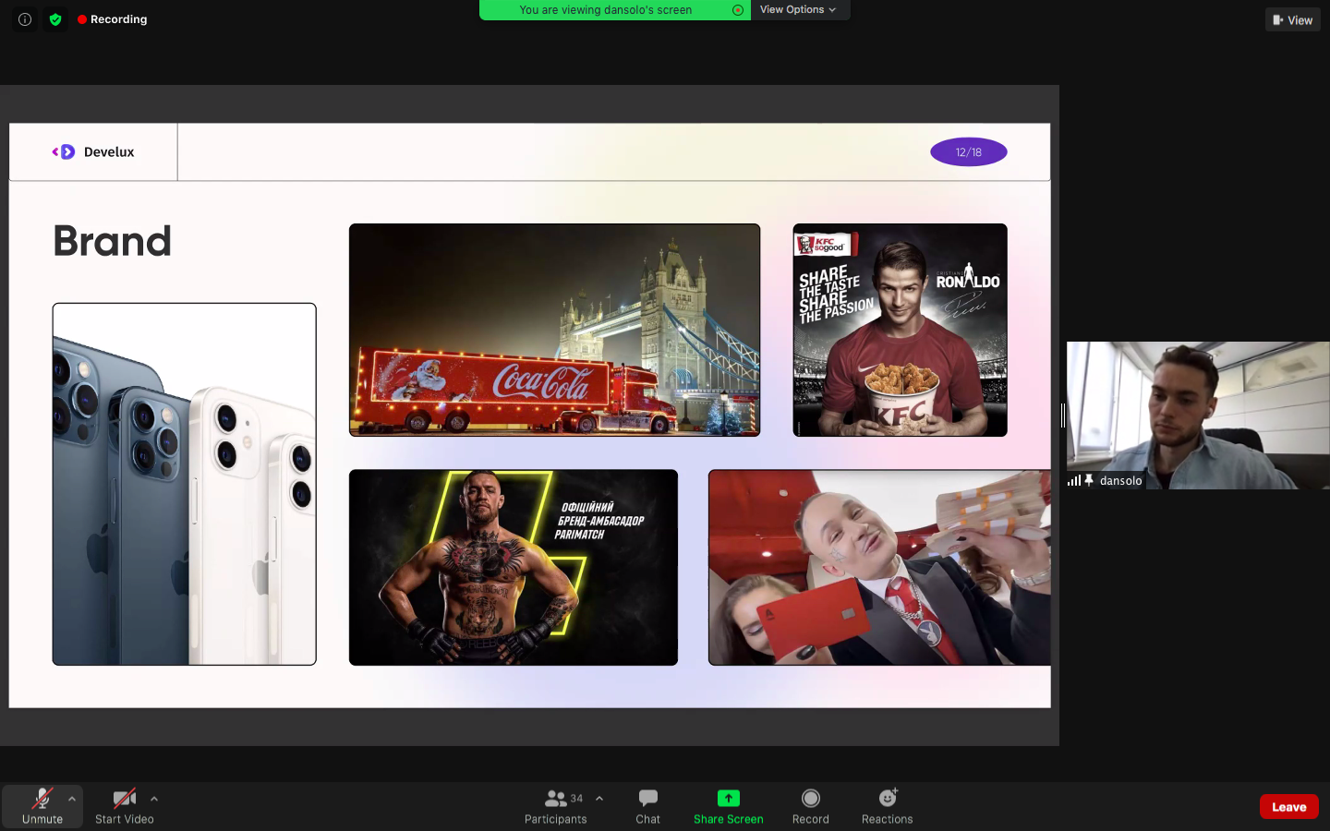Click the divider handle beside dansolo's video
The image size is (1330, 831).
tap(1063, 415)
